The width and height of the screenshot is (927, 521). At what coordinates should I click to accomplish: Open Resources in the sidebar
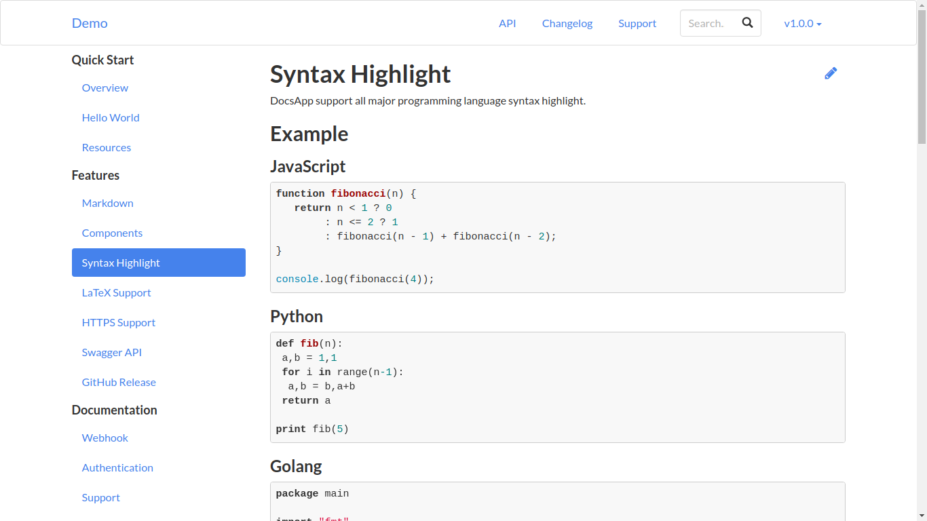point(107,147)
